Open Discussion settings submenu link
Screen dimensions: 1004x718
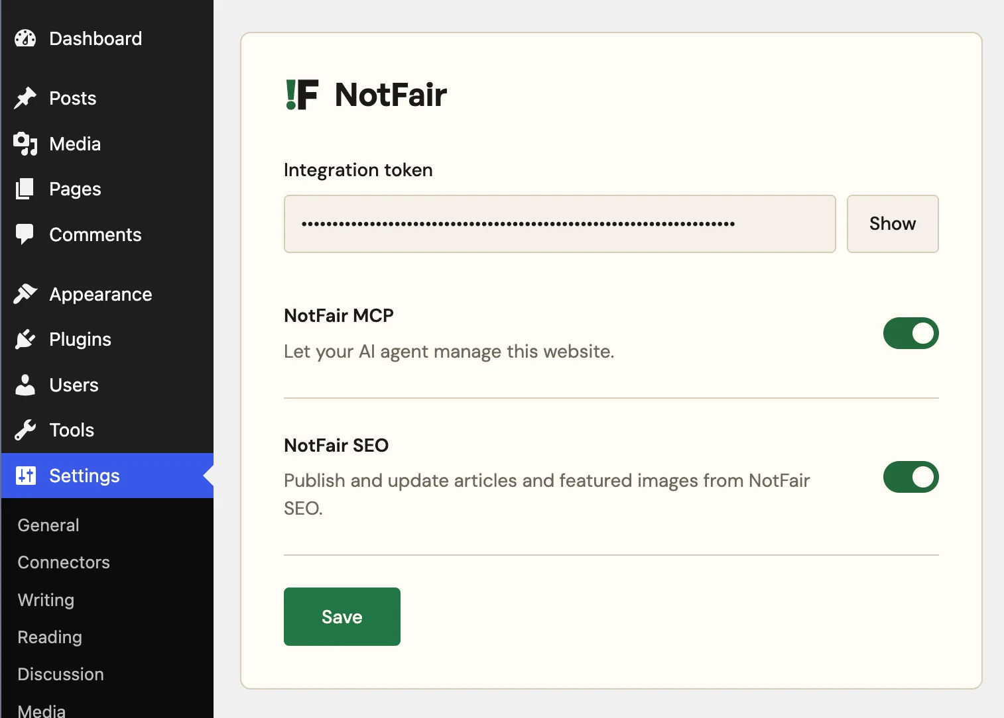point(60,674)
